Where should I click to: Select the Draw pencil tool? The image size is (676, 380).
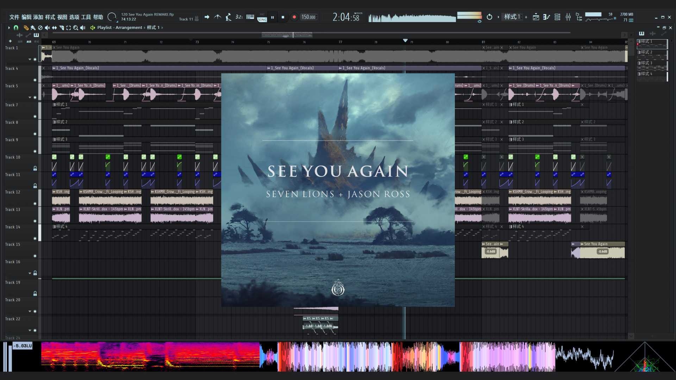click(x=26, y=27)
